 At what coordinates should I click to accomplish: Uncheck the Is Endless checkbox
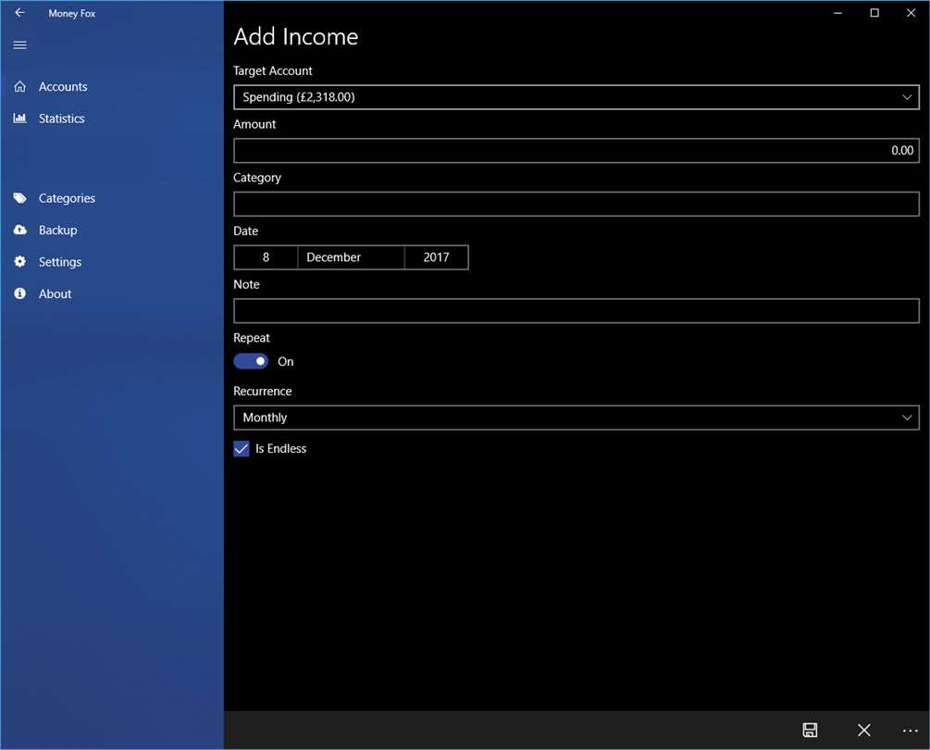pyautogui.click(x=242, y=448)
